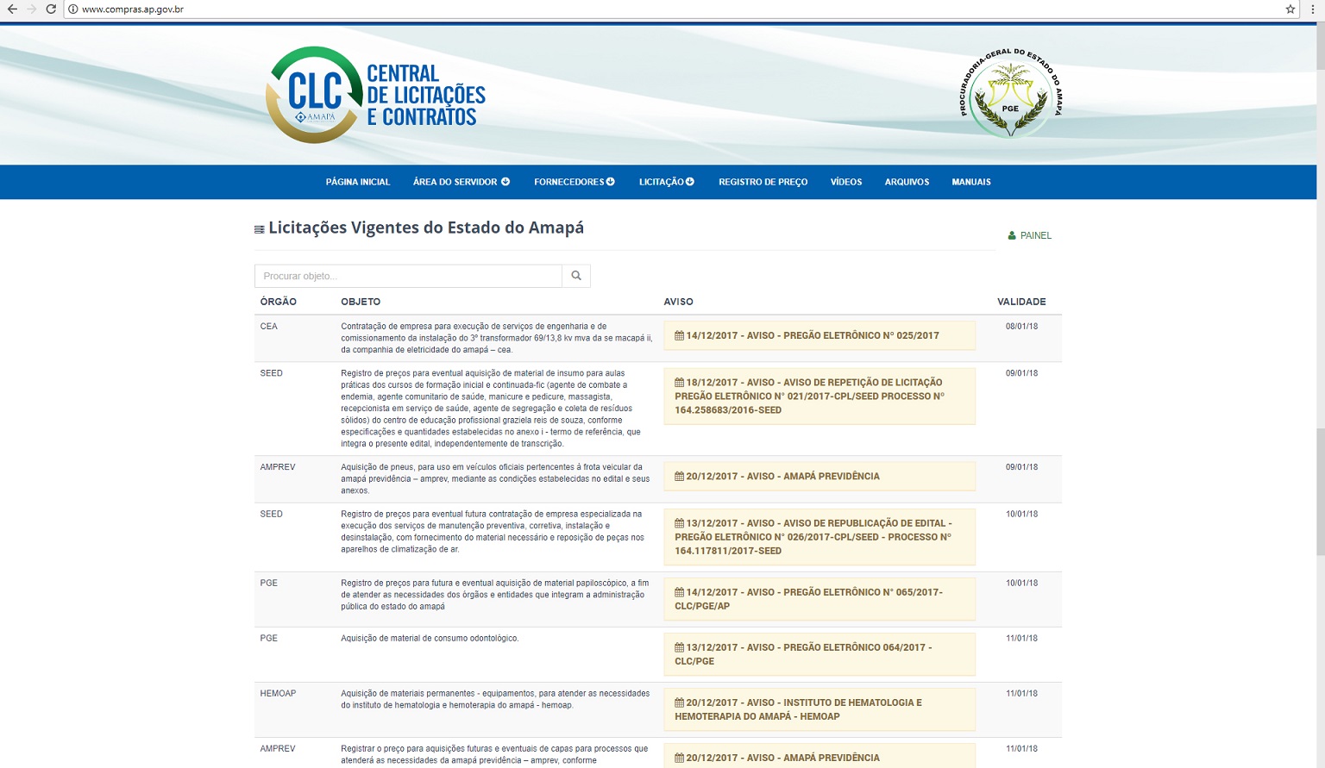This screenshot has width=1325, height=768.
Task: Expand the Fornecedores menu arrow
Action: coord(611,182)
